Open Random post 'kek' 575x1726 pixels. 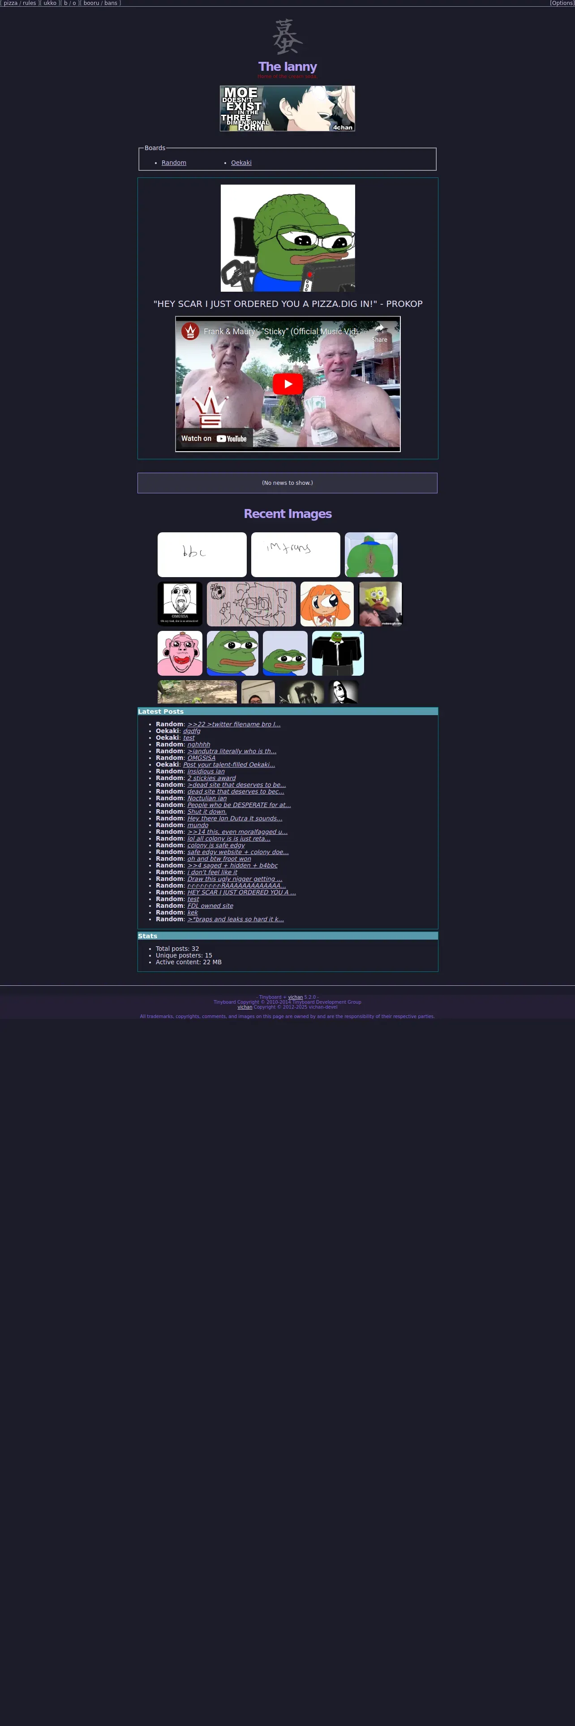(193, 912)
